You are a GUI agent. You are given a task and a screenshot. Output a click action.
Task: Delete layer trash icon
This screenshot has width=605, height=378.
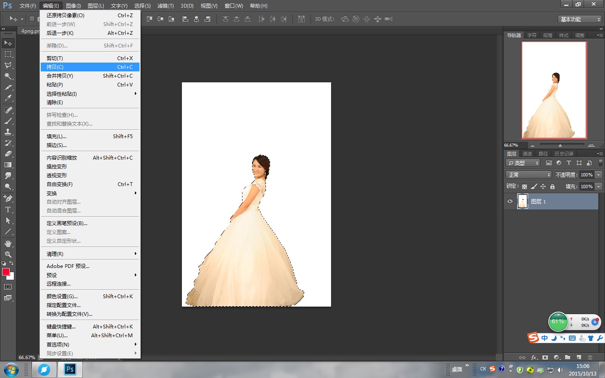point(590,357)
